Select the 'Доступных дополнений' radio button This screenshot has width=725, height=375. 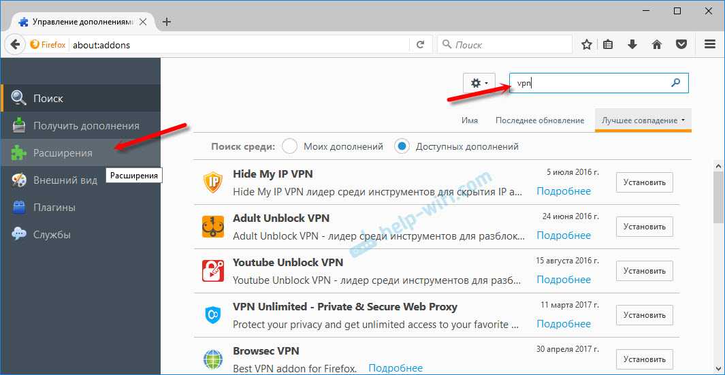point(402,146)
